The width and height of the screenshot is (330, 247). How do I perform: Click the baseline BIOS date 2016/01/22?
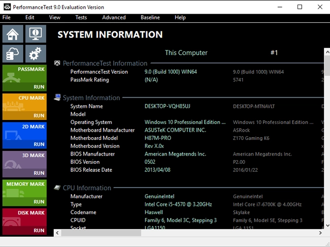(x=245, y=170)
